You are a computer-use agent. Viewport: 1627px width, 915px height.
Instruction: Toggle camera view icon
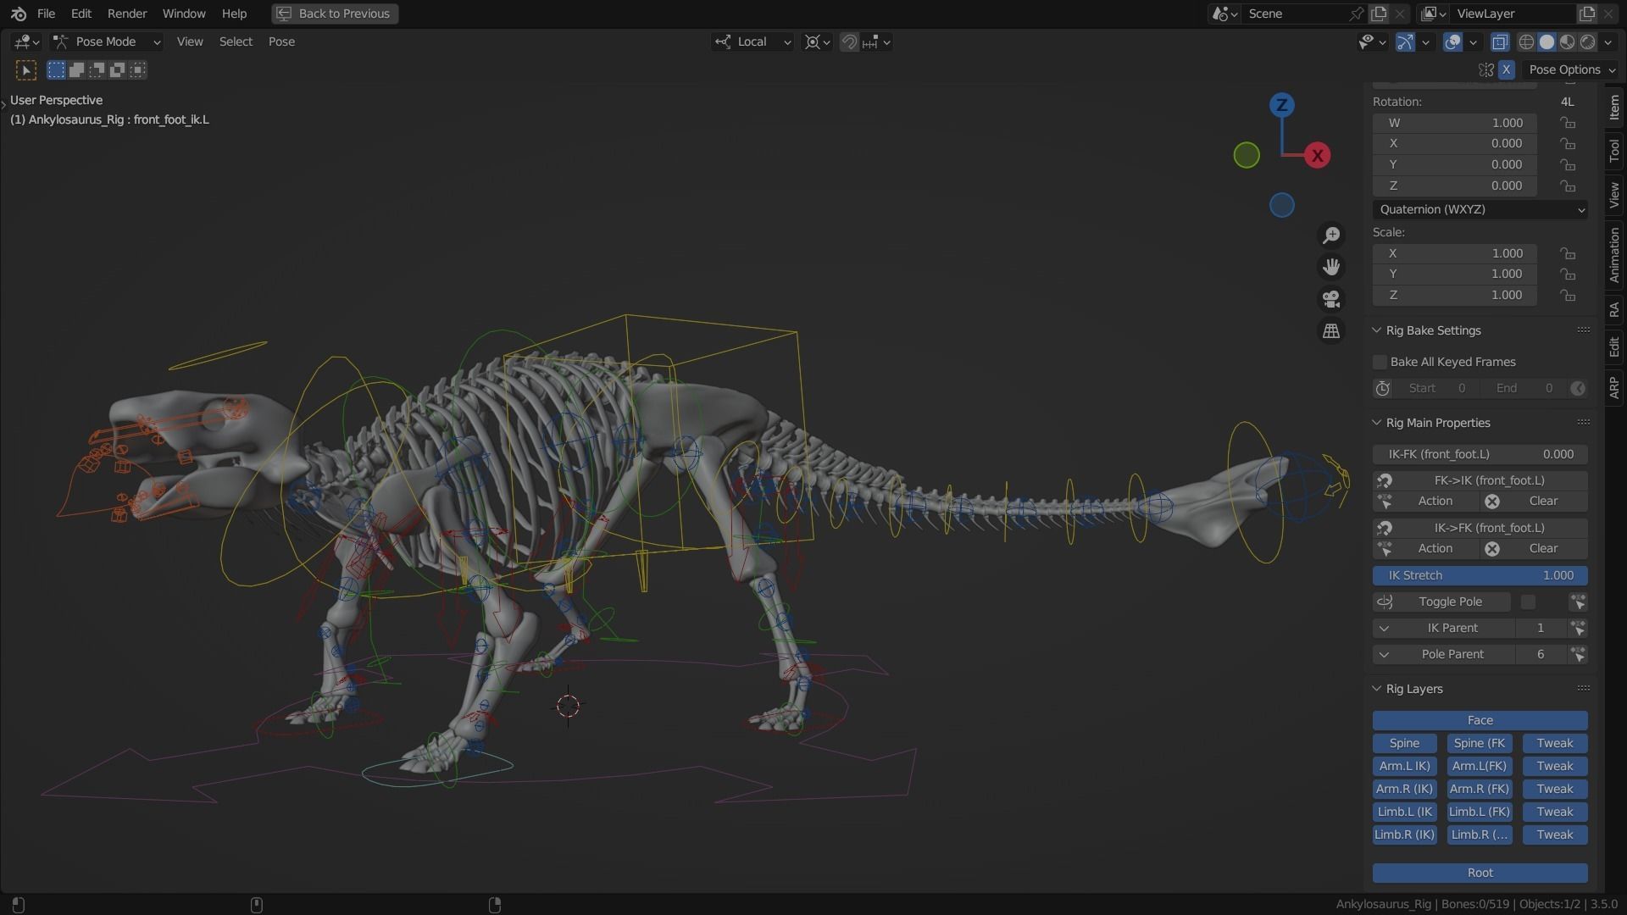click(1331, 299)
